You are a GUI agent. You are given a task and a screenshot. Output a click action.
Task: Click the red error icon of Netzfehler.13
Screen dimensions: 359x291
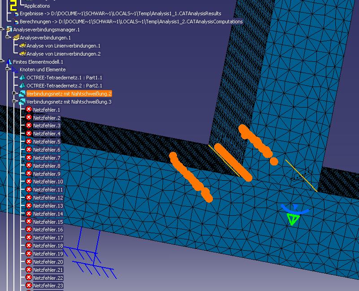29,205
